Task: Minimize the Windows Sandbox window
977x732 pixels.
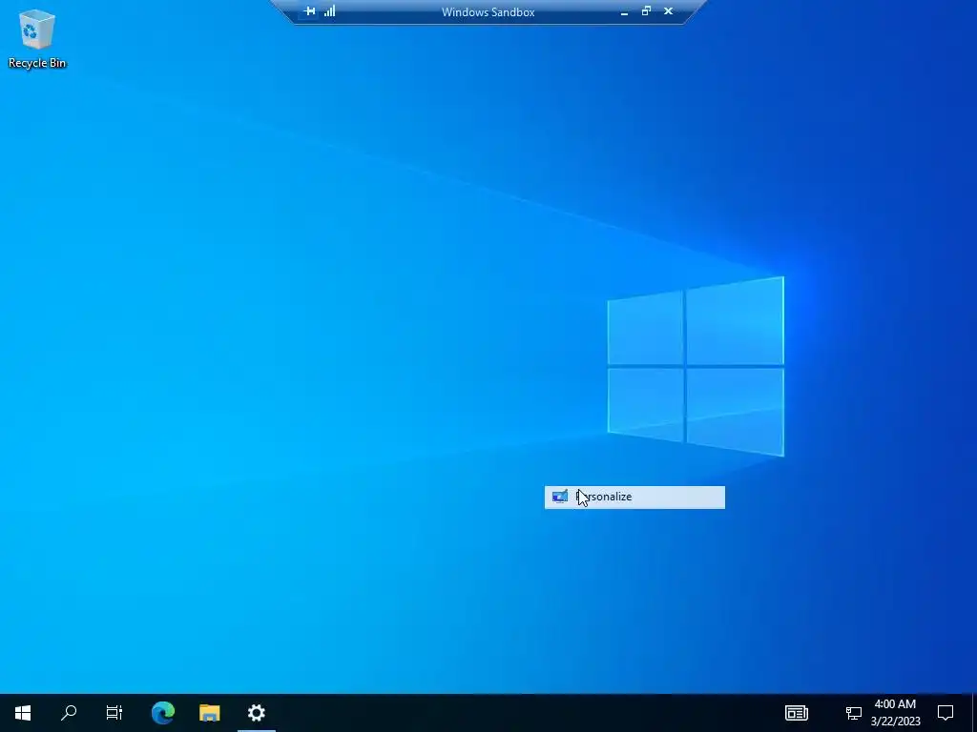Action: (x=624, y=11)
